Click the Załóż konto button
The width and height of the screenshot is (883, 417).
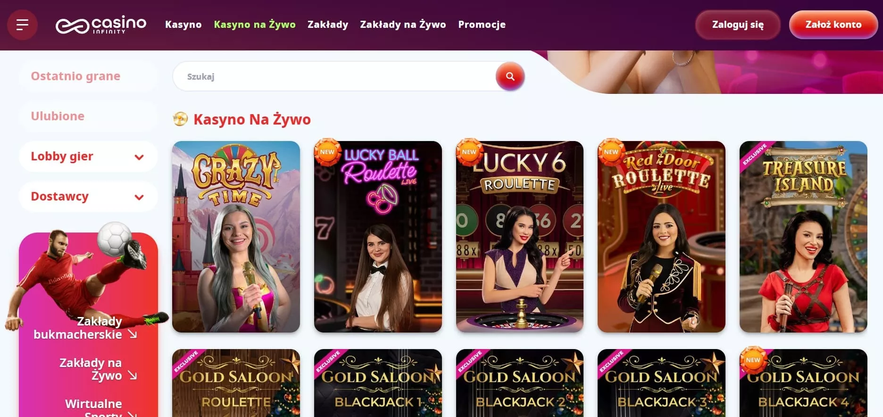(x=833, y=25)
